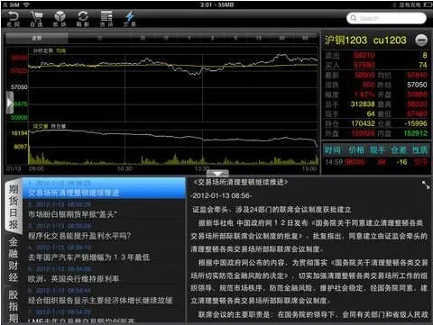This screenshot has width=433, height=325.
Task: Click the 成交量 legend label
Action: point(41,126)
